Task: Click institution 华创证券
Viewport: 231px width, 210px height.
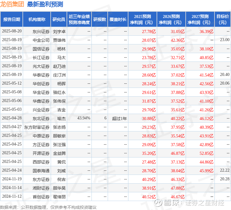Action: (41, 84)
